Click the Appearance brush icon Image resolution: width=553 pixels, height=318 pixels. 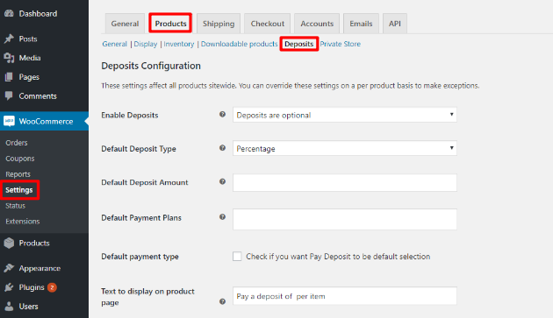click(9, 268)
